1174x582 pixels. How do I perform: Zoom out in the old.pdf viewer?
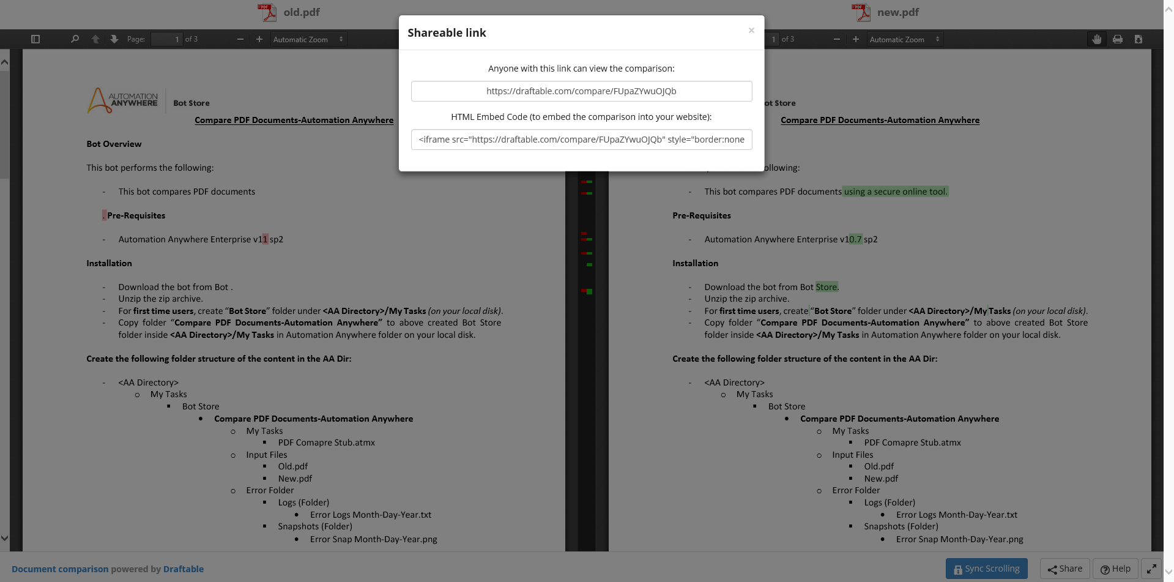[240, 39]
